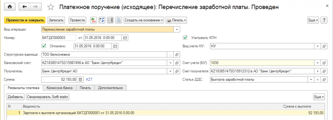Toggle Учитывать КПН checkbox
The height and width of the screenshot is (120, 333).
point(185,38)
